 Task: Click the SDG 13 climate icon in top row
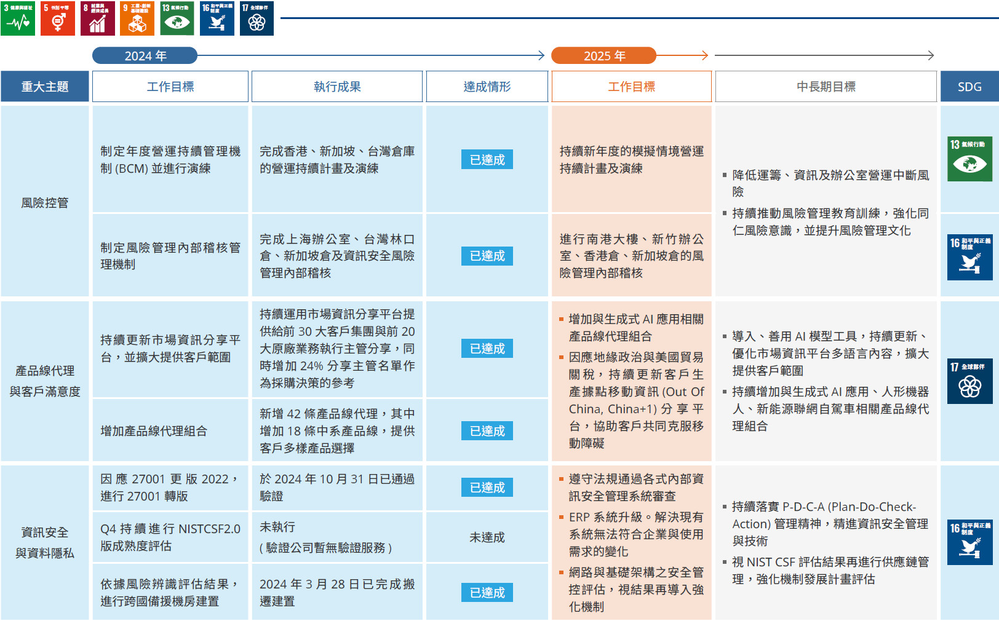coord(177,18)
